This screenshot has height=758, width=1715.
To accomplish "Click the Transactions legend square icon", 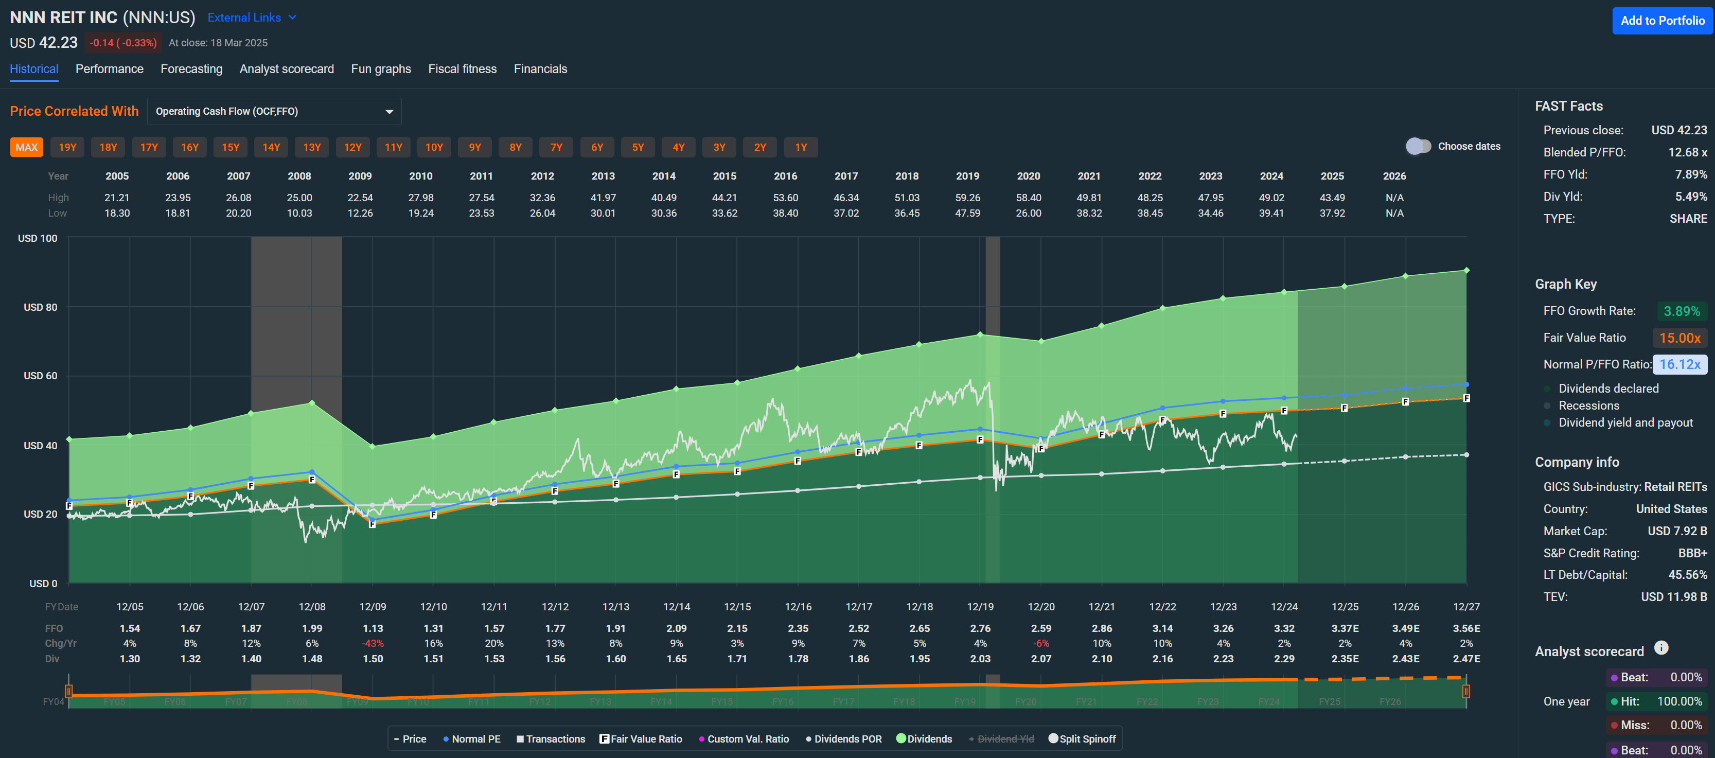I will (520, 738).
